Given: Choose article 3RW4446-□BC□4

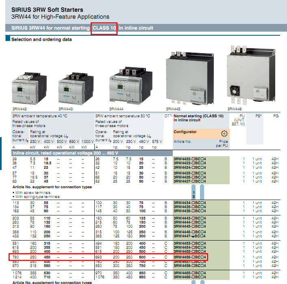Looking at the screenshot, I should 189,232.
